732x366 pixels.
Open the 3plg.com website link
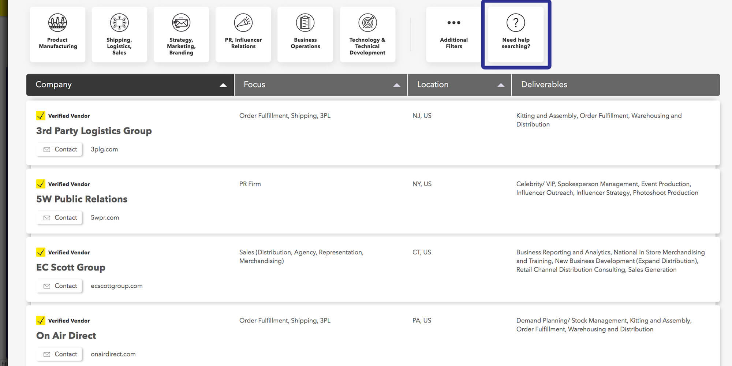104,149
